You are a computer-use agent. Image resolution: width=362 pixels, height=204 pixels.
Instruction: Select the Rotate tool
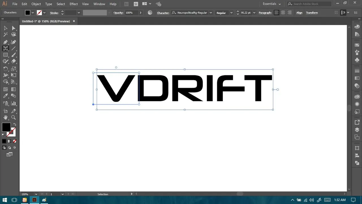coord(5,69)
